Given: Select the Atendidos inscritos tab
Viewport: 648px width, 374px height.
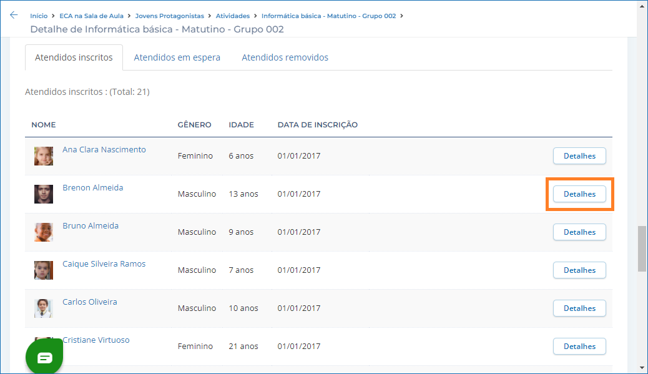Looking at the screenshot, I should [x=74, y=57].
